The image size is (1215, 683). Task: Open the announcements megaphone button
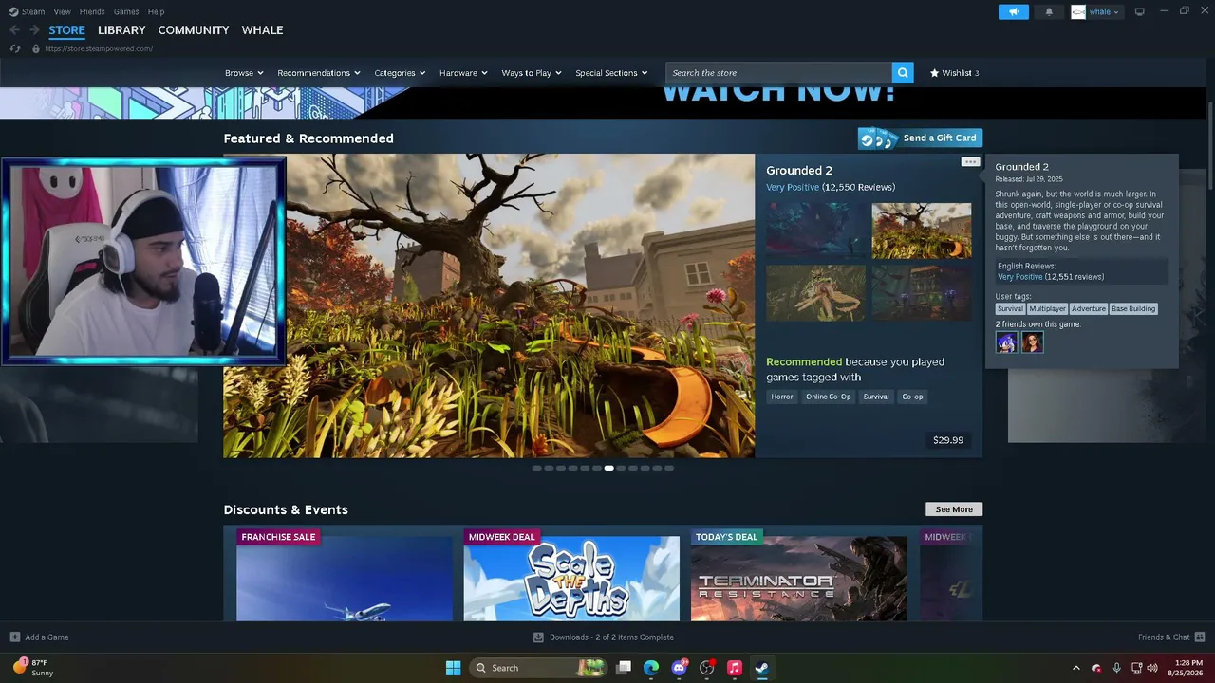click(x=1014, y=11)
